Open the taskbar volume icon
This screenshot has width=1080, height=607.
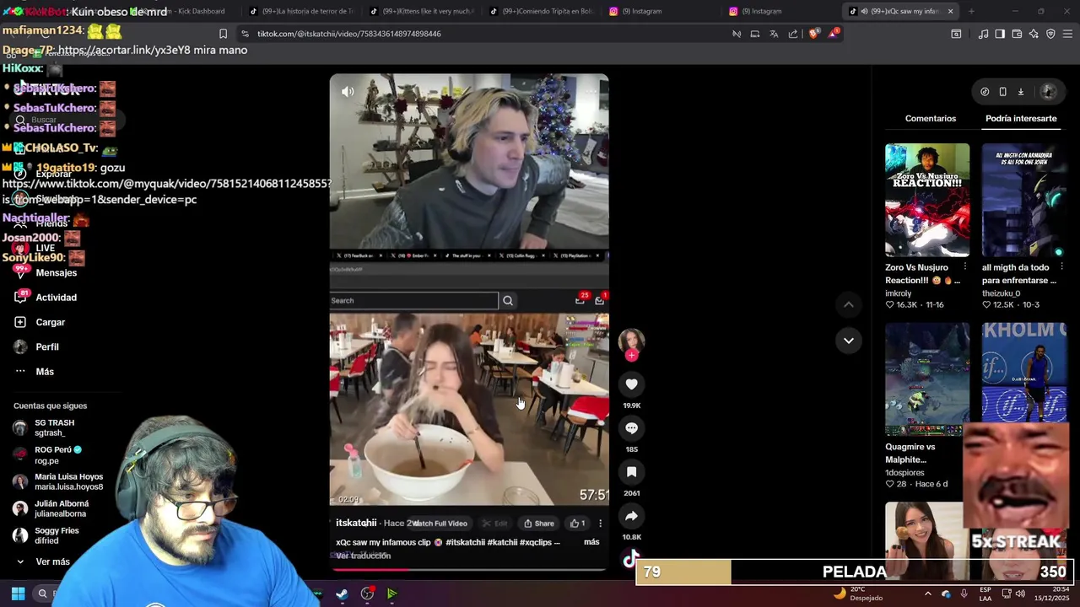[x=1019, y=594]
